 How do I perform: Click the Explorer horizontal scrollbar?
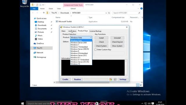click(83, 82)
